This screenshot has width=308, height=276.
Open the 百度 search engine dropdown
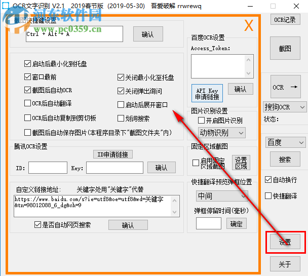[285, 142]
